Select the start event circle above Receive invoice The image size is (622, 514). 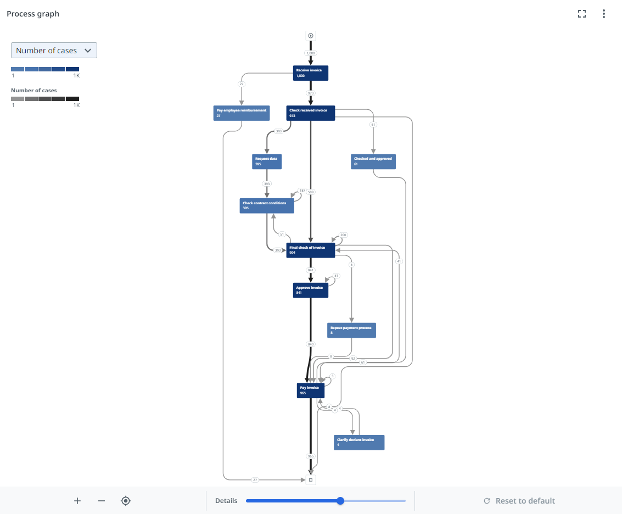coord(310,35)
